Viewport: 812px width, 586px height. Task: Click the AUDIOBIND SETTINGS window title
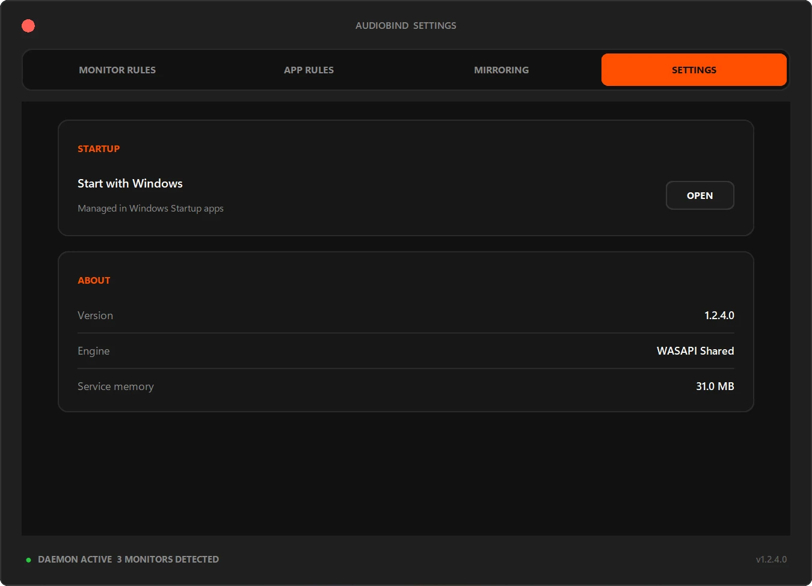[x=406, y=26]
